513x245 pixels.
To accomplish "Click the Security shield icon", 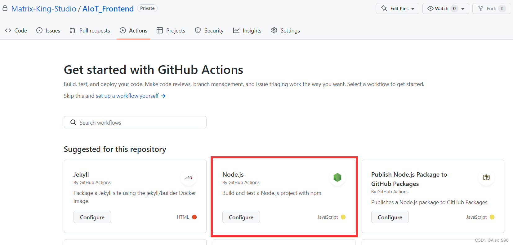I will pos(198,30).
